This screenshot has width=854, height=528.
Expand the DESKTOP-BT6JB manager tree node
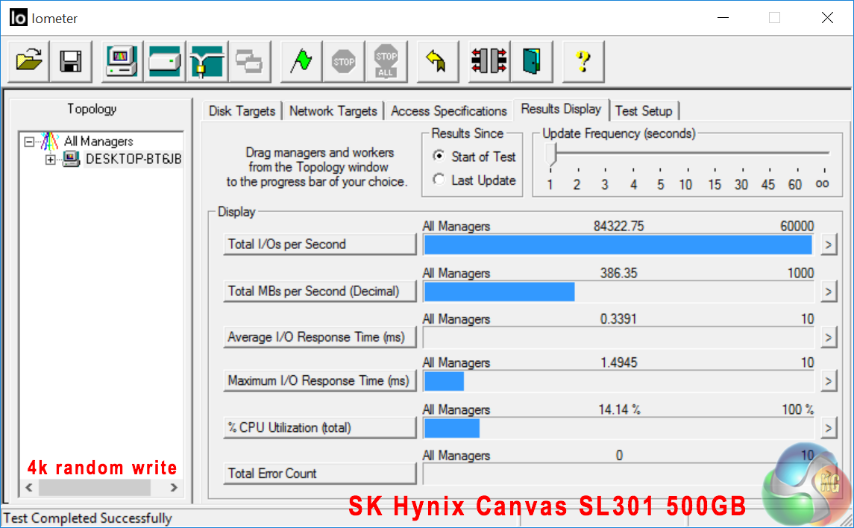[x=51, y=159]
